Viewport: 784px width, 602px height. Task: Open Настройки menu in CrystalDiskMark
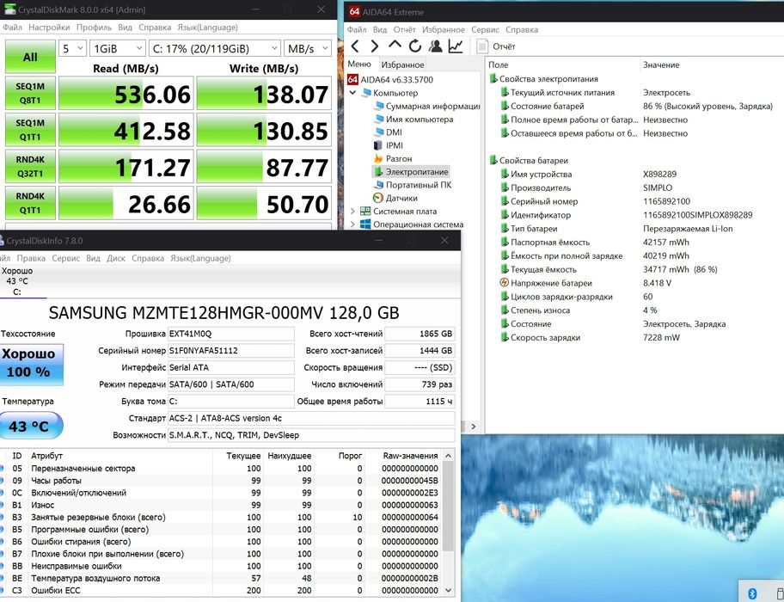coord(49,28)
